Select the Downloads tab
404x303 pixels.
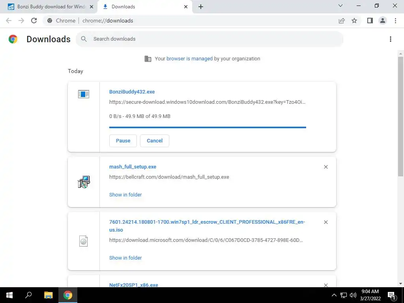[x=144, y=7]
